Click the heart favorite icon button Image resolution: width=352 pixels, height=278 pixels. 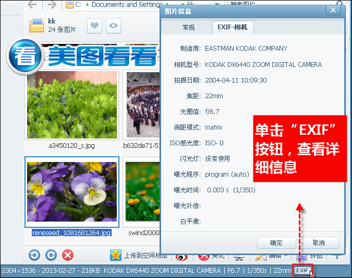pos(94,26)
